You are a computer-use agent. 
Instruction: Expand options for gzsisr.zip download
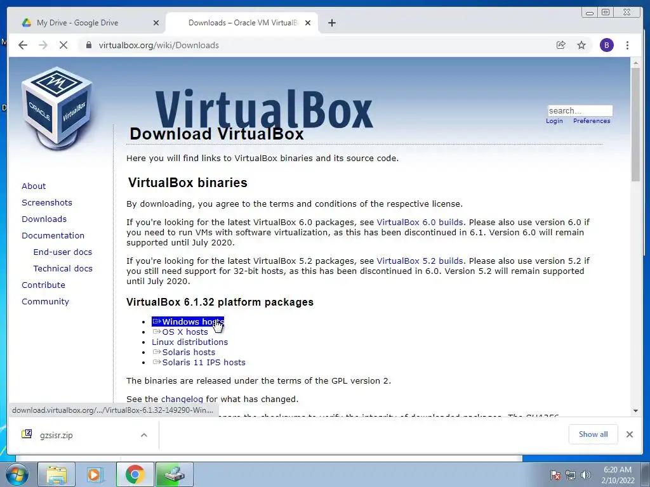click(144, 435)
